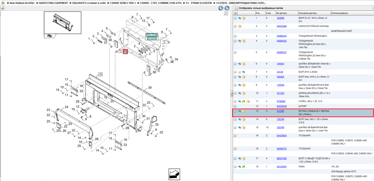Viewport: 374px width, 181px height.
Task: Open 'HARVESTING EQUIPMENT' breadcrumb
Action: (x=54, y=3)
